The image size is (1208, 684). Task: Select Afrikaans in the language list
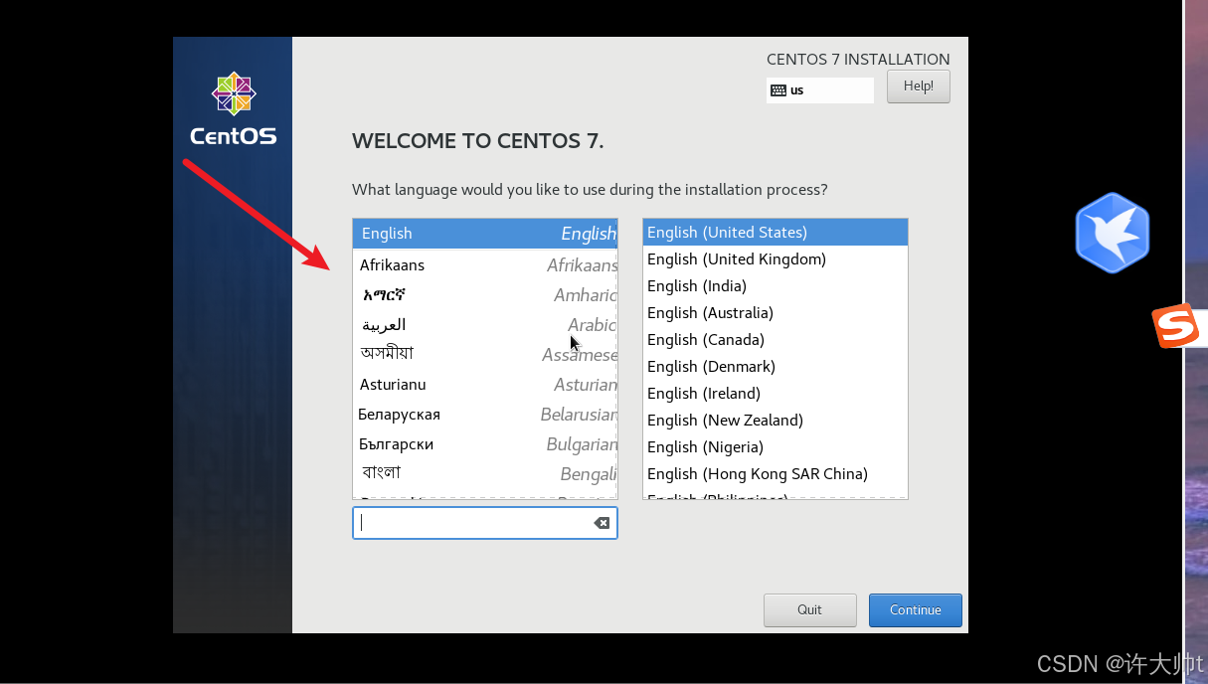coord(485,265)
